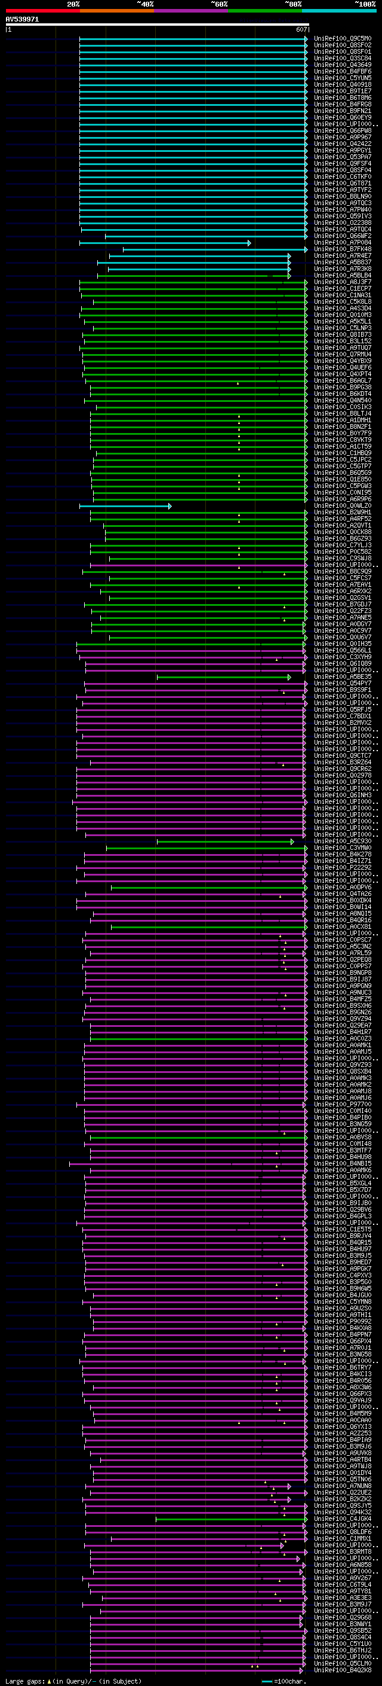
Task: Select the UniRef100_C1ECP7 label
Action: [343, 289]
